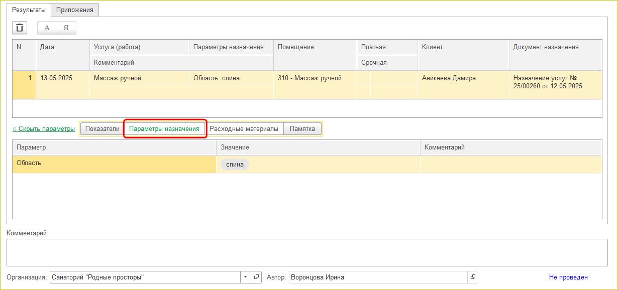Select the Параметры назначения tab
Viewport: 618px width, 290px height.
point(164,129)
